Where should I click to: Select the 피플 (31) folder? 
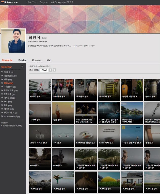pos(7,79)
